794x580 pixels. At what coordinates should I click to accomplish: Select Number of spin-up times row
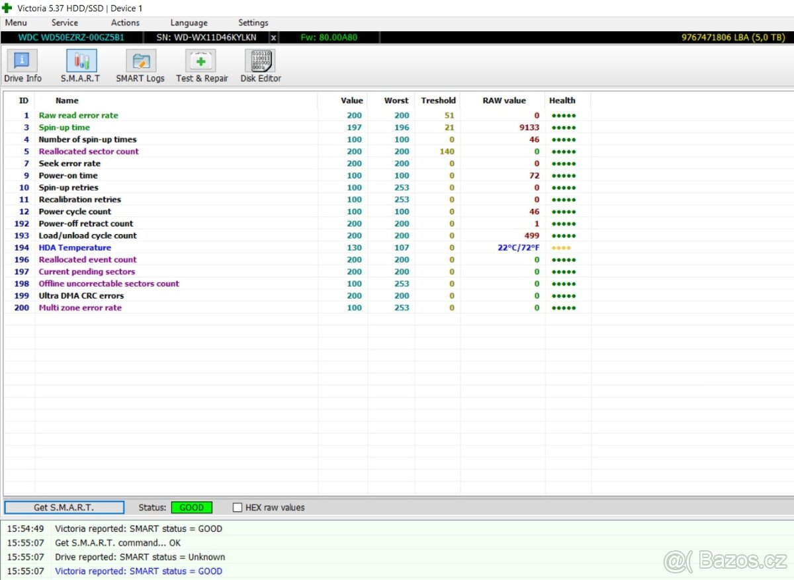[297, 140]
